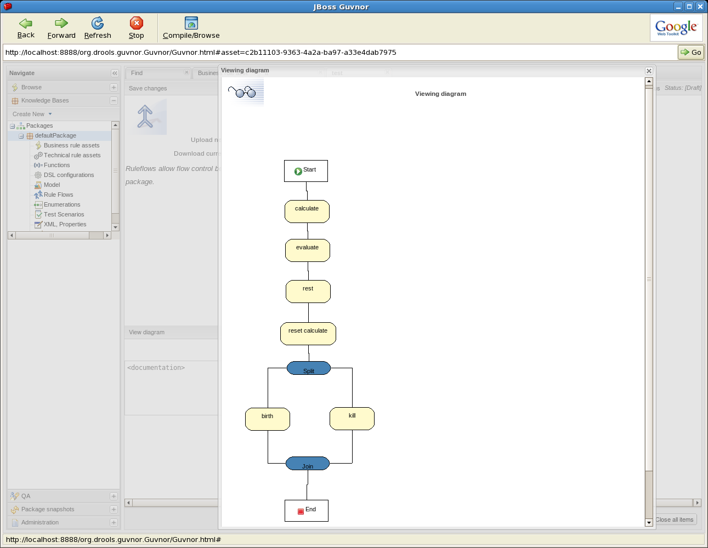
Task: Close the Find tab
Action: (186, 72)
